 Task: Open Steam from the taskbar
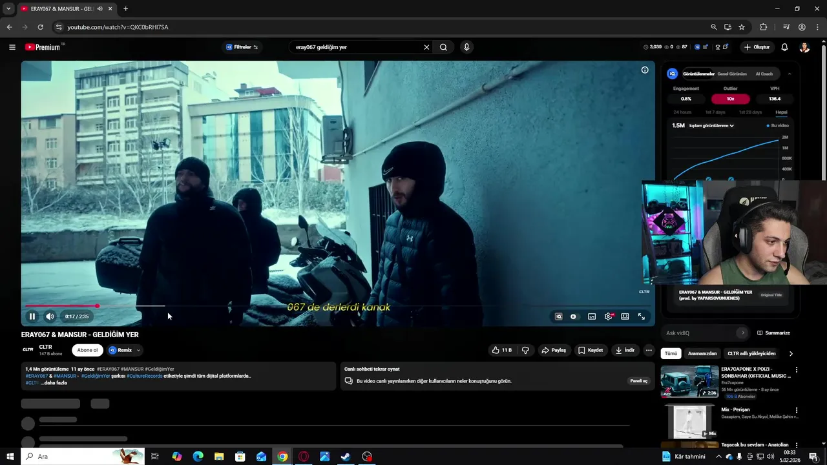click(346, 457)
